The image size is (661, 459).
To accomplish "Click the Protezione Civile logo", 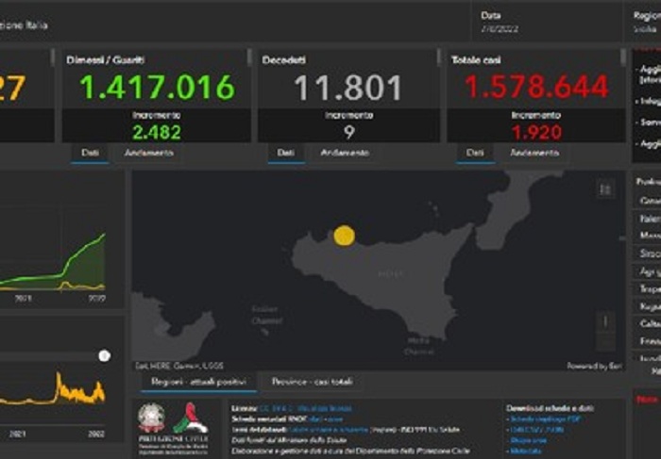I will (x=190, y=418).
